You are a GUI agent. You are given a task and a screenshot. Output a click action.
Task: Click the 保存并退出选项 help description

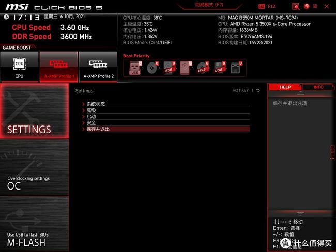(x=289, y=103)
